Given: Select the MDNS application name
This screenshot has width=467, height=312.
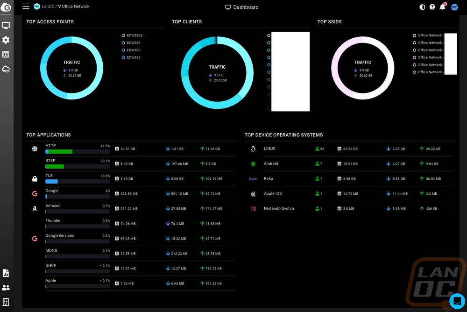Looking at the screenshot, I should [51, 250].
